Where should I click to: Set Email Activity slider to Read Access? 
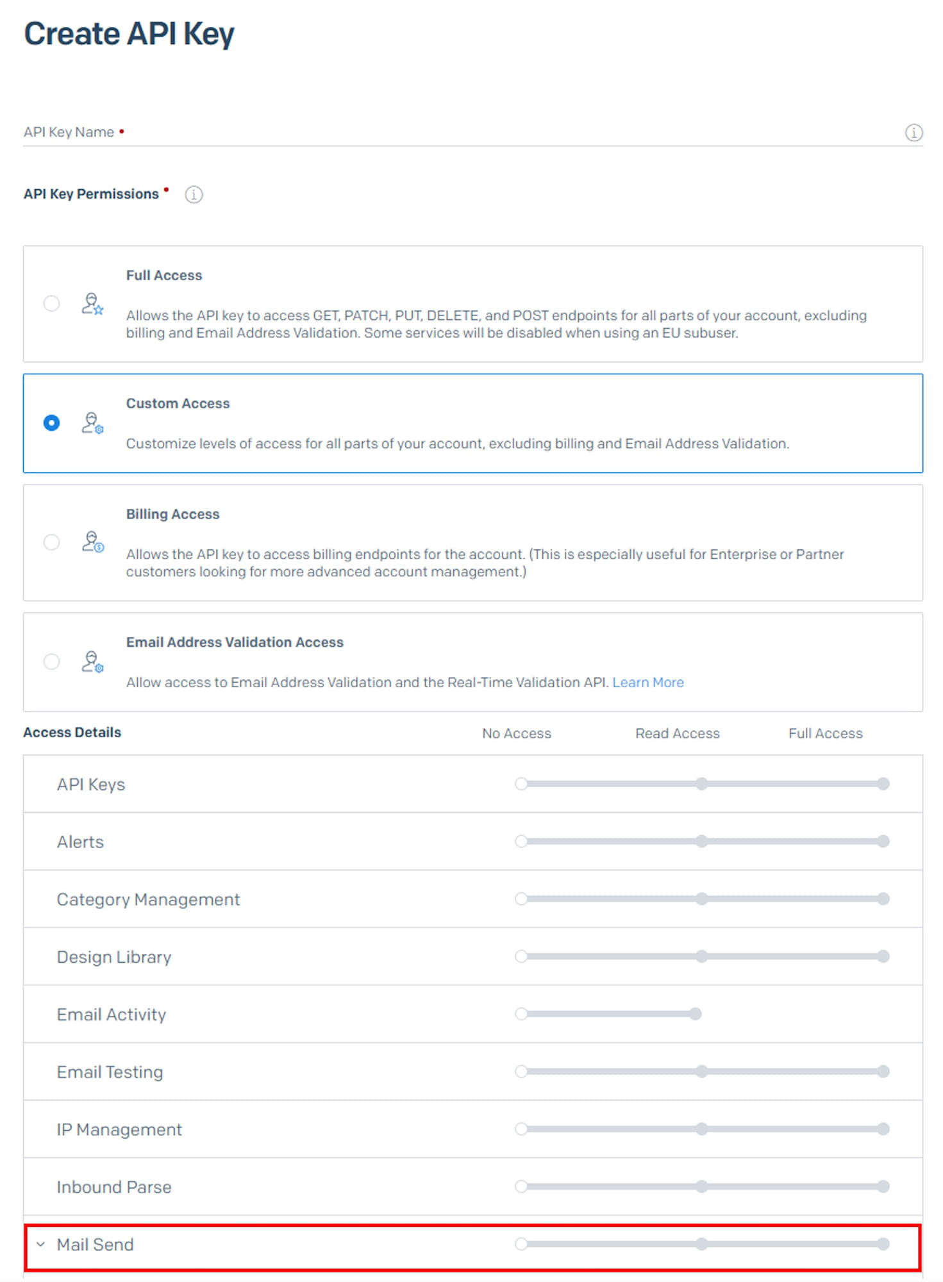coord(696,1014)
